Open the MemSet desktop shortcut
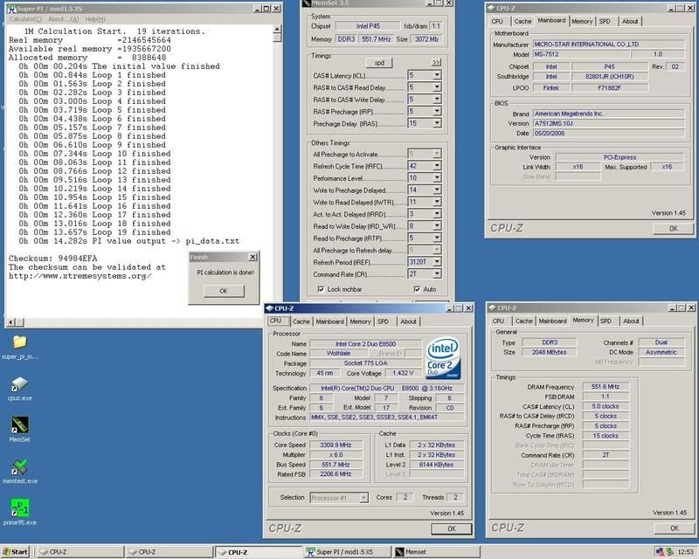This screenshot has width=699, height=559. tap(19, 424)
